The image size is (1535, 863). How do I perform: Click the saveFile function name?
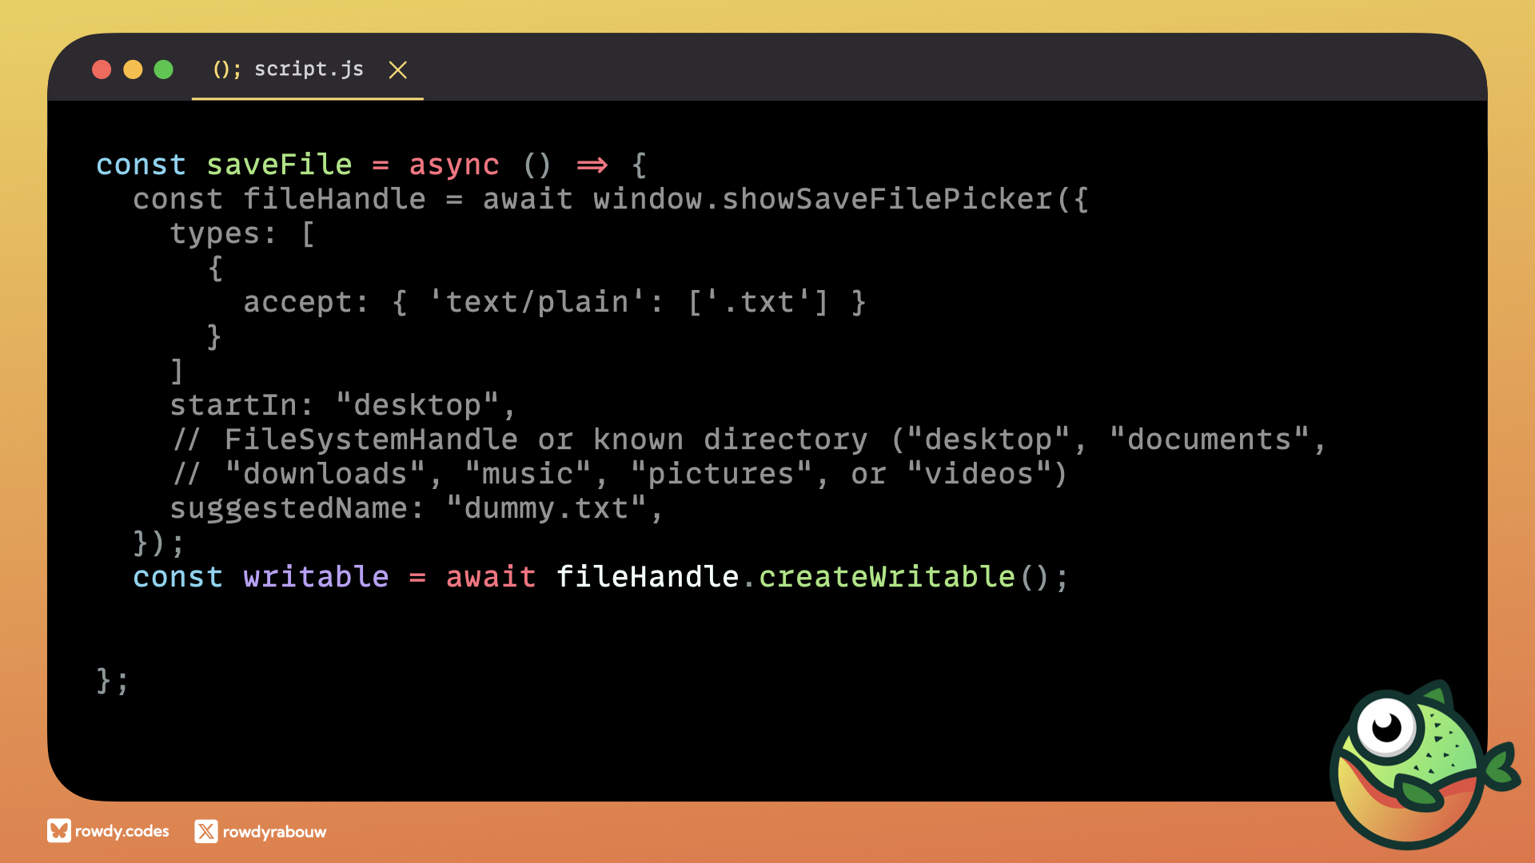pyautogui.click(x=279, y=165)
